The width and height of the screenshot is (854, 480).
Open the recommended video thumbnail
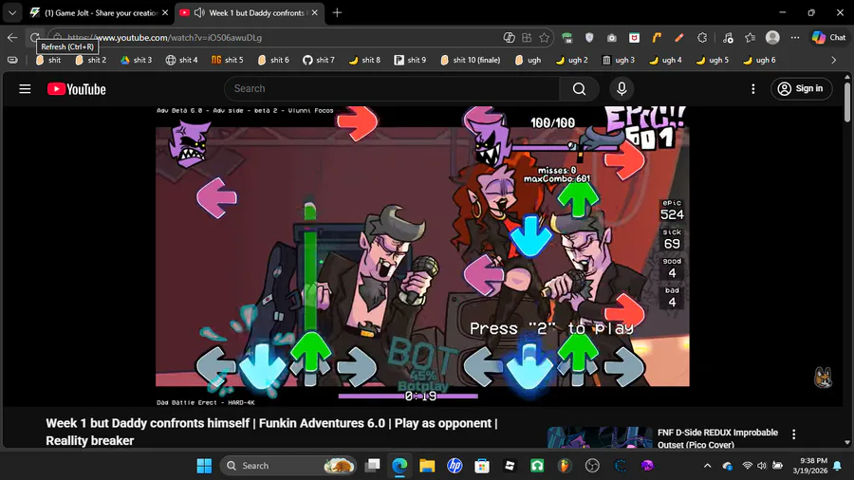click(600, 438)
